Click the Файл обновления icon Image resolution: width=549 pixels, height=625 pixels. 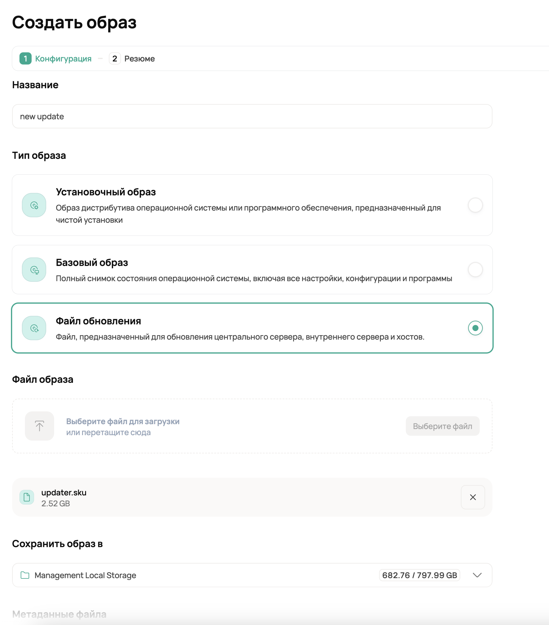34,328
